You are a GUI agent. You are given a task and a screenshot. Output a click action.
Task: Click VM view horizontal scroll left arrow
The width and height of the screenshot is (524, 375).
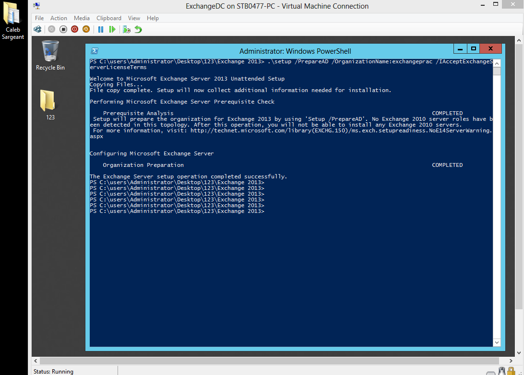point(36,361)
